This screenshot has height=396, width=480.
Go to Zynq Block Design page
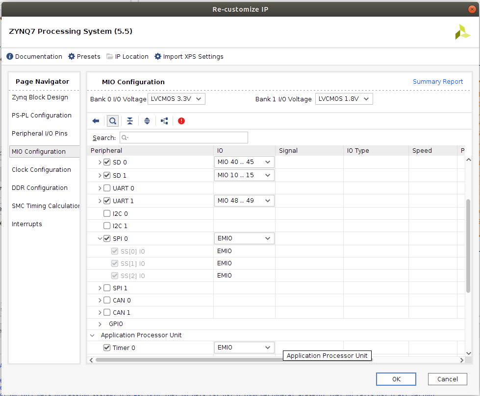[40, 97]
